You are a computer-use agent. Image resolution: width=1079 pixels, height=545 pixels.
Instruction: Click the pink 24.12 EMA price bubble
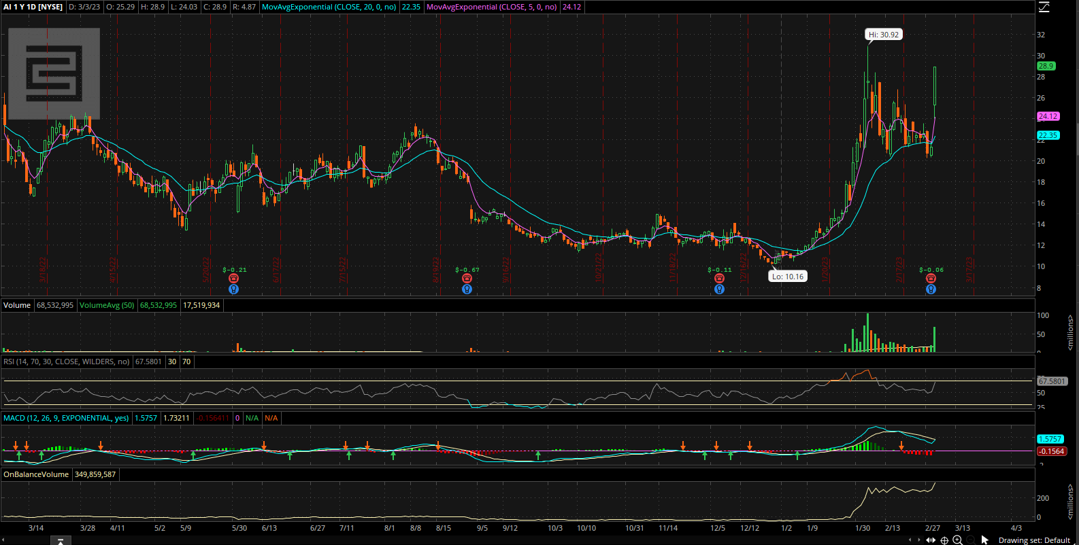1048,116
